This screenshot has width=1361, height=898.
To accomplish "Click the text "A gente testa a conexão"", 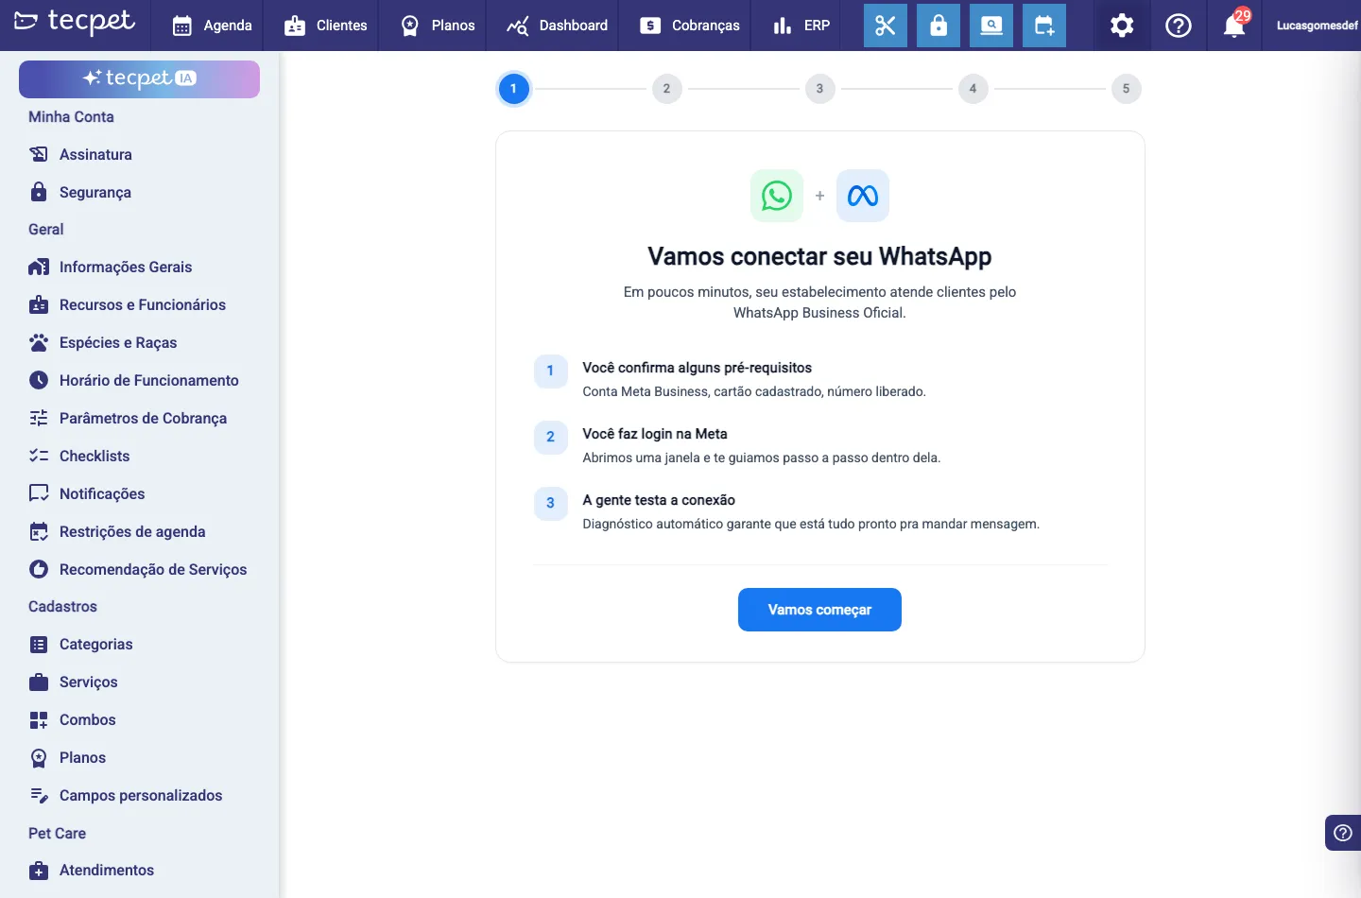I will (x=659, y=500).
